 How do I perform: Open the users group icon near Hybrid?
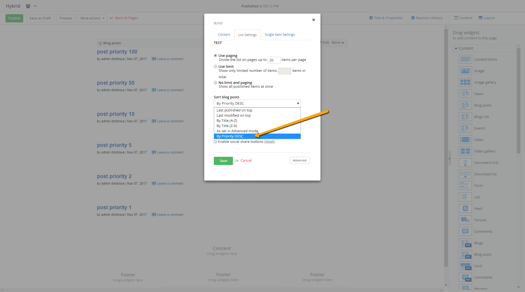click(28, 6)
